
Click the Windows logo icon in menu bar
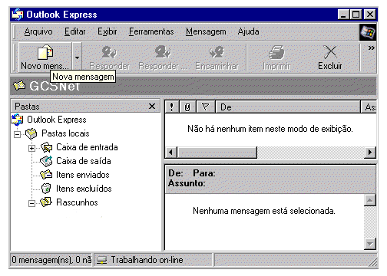pyautogui.click(x=368, y=32)
